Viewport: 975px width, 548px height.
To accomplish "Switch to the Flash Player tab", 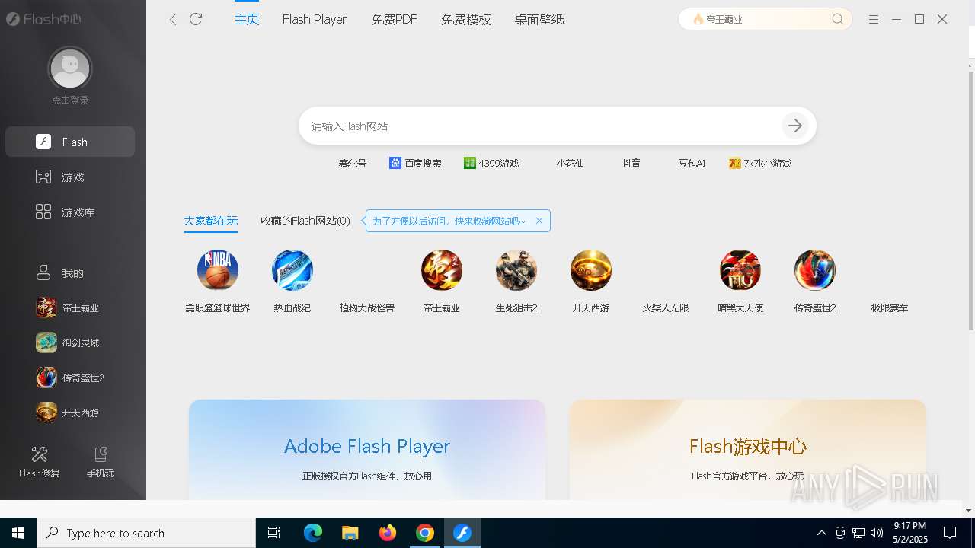I will (315, 19).
